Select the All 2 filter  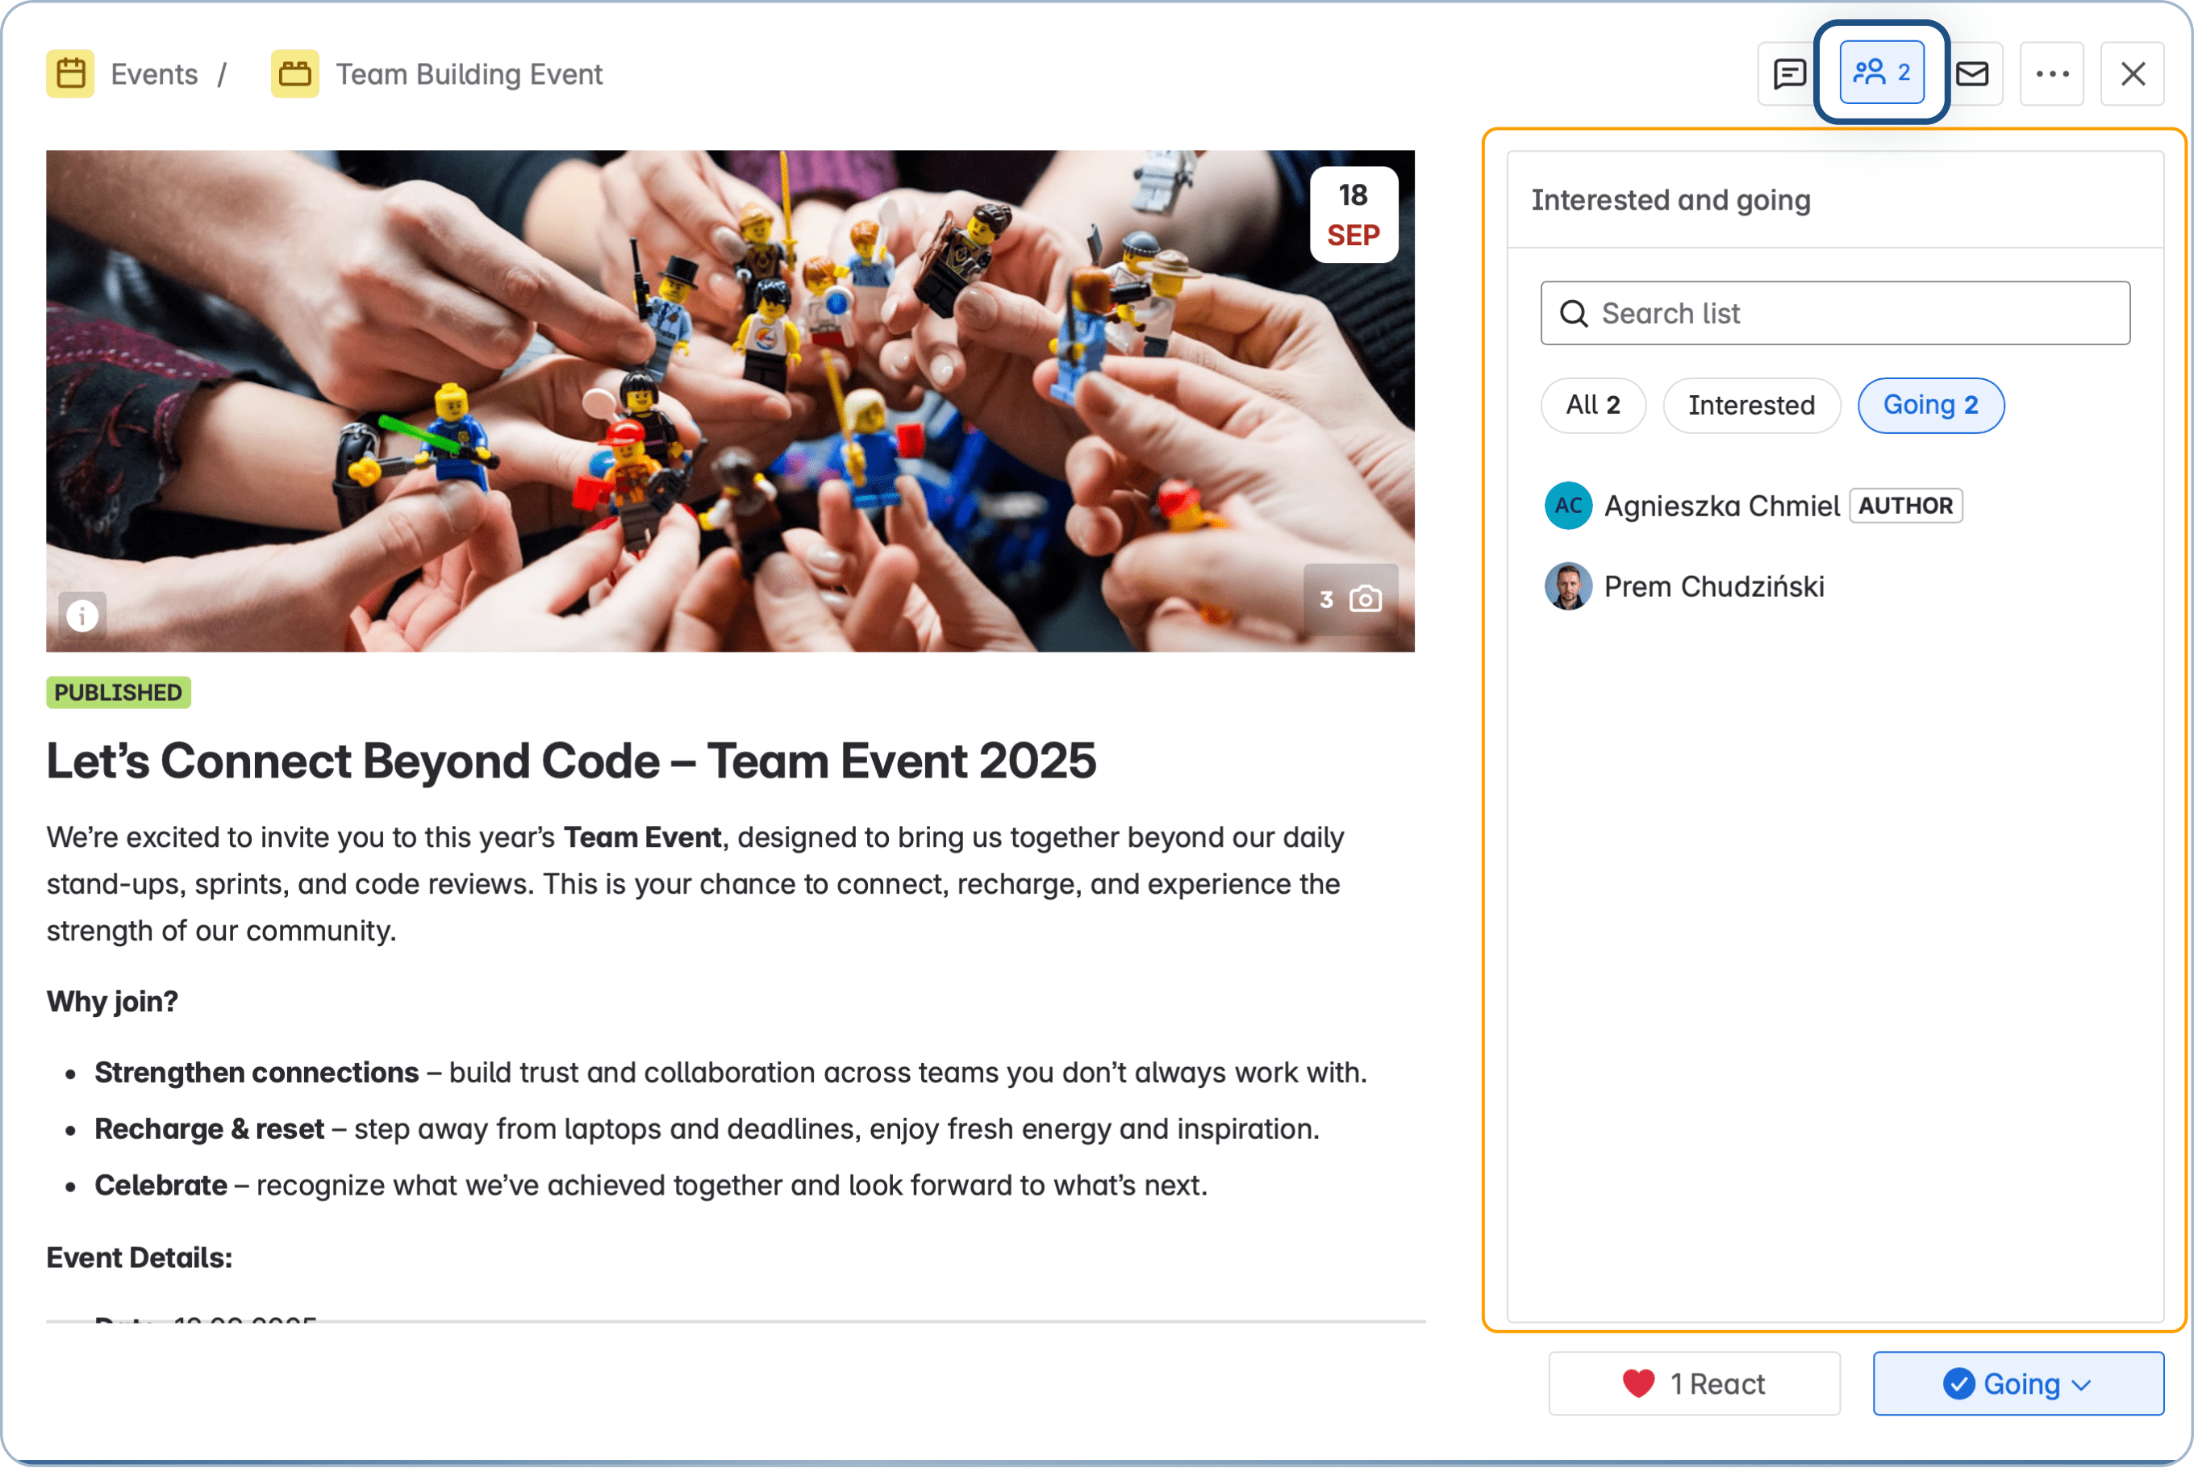point(1592,406)
